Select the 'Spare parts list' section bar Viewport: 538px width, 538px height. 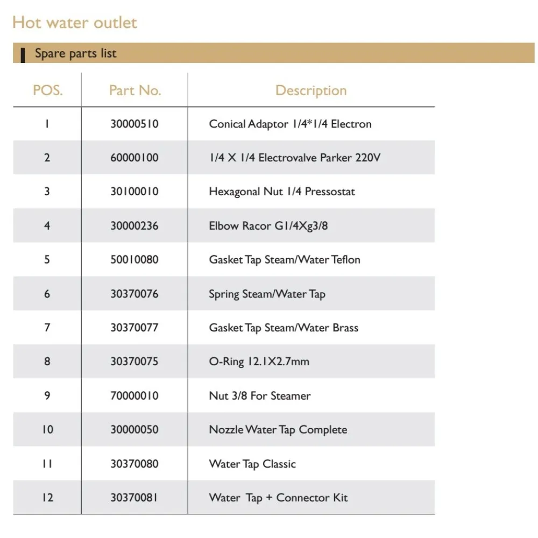click(75, 53)
